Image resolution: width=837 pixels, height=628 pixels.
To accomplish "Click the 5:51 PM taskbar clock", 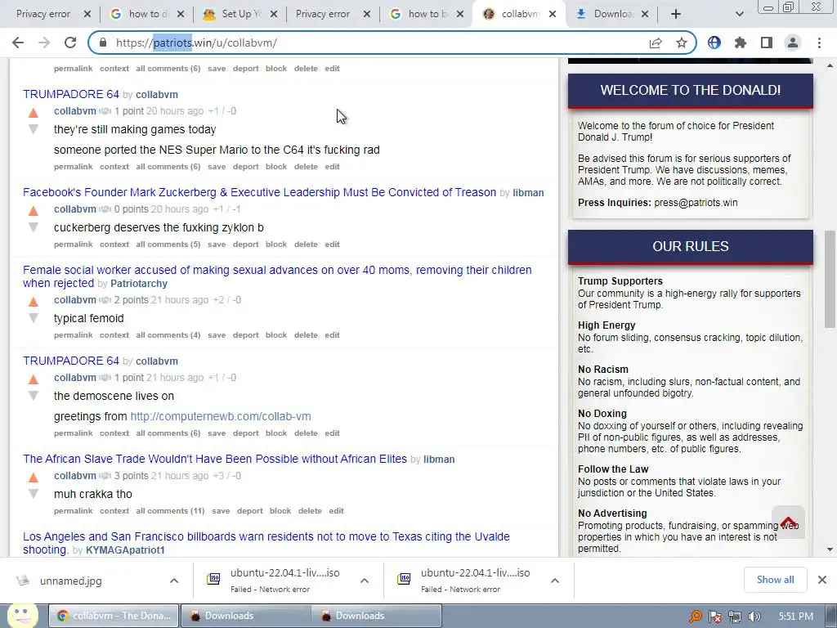I will coord(795,617).
